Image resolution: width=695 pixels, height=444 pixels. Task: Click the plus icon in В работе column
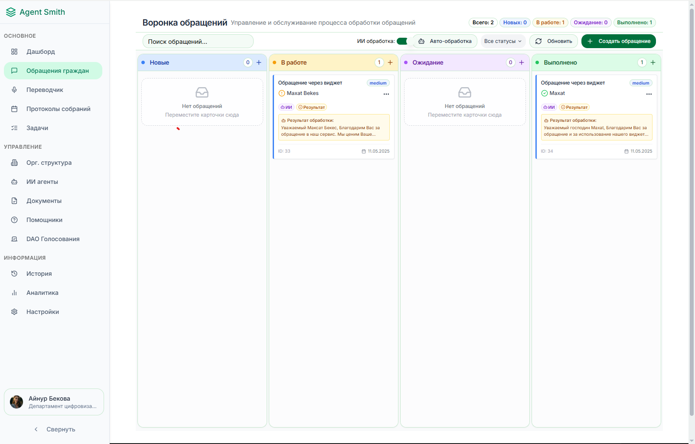tap(390, 62)
